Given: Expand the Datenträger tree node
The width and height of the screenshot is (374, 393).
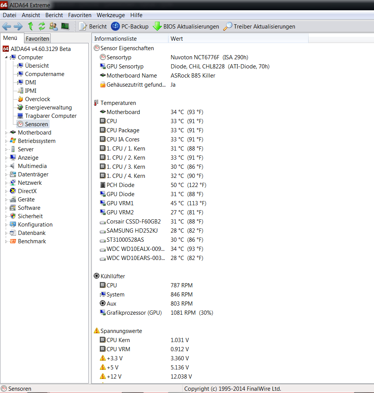Looking at the screenshot, I should coord(6,174).
